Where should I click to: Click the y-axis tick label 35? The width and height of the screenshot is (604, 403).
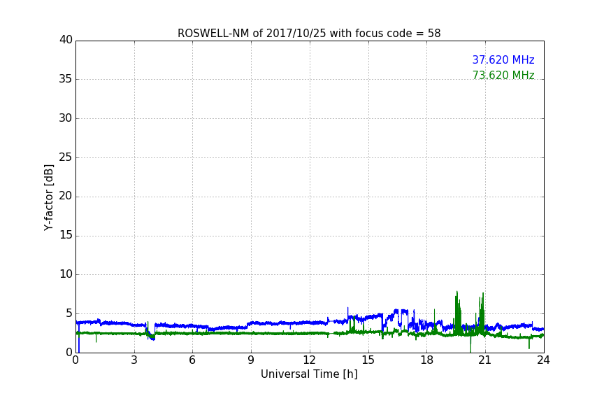(x=66, y=79)
